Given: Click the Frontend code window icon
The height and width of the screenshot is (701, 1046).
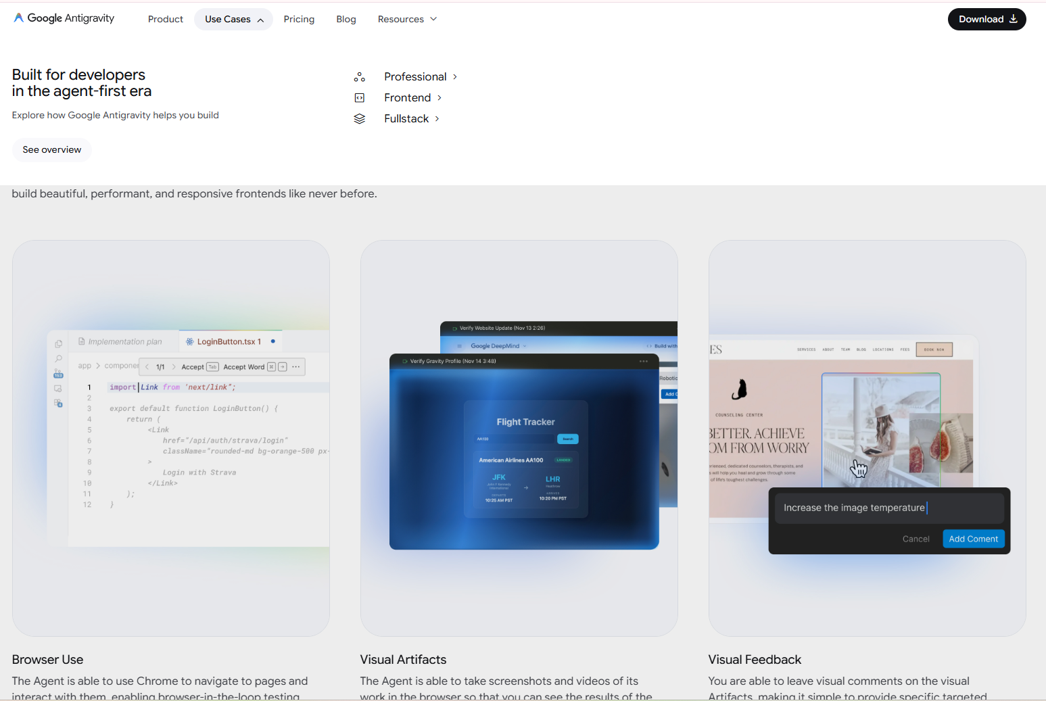Looking at the screenshot, I should click(x=360, y=98).
